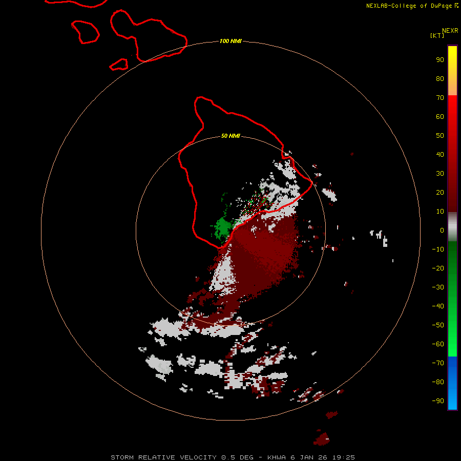Click the NEXR label above the color scale
Screen dimensions: 461x461
(x=450, y=31)
